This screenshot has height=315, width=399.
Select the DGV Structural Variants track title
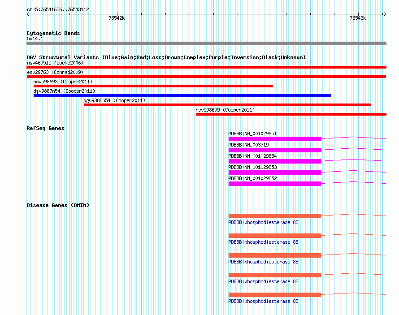coord(166,57)
